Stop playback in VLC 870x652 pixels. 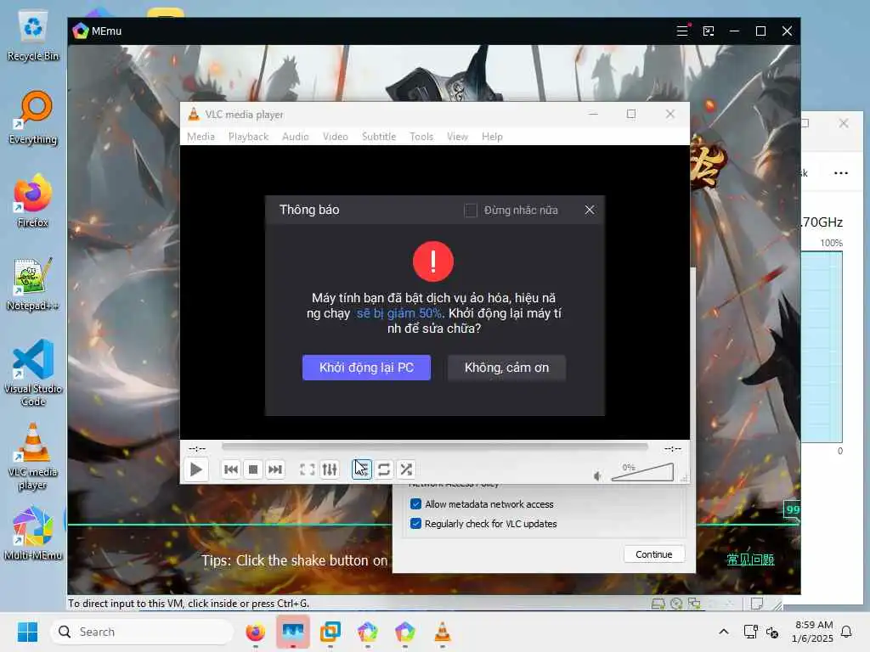(253, 469)
